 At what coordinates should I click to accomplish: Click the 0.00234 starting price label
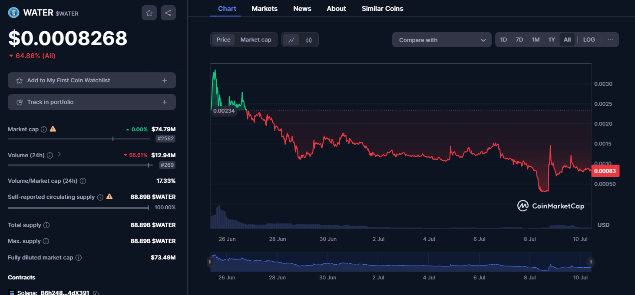tap(224, 111)
